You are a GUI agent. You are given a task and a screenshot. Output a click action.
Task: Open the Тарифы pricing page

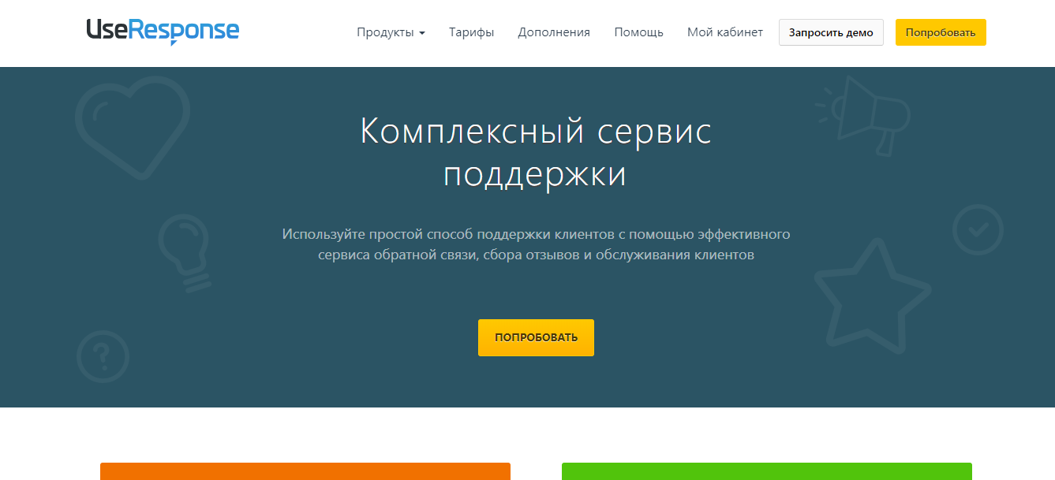click(x=471, y=32)
